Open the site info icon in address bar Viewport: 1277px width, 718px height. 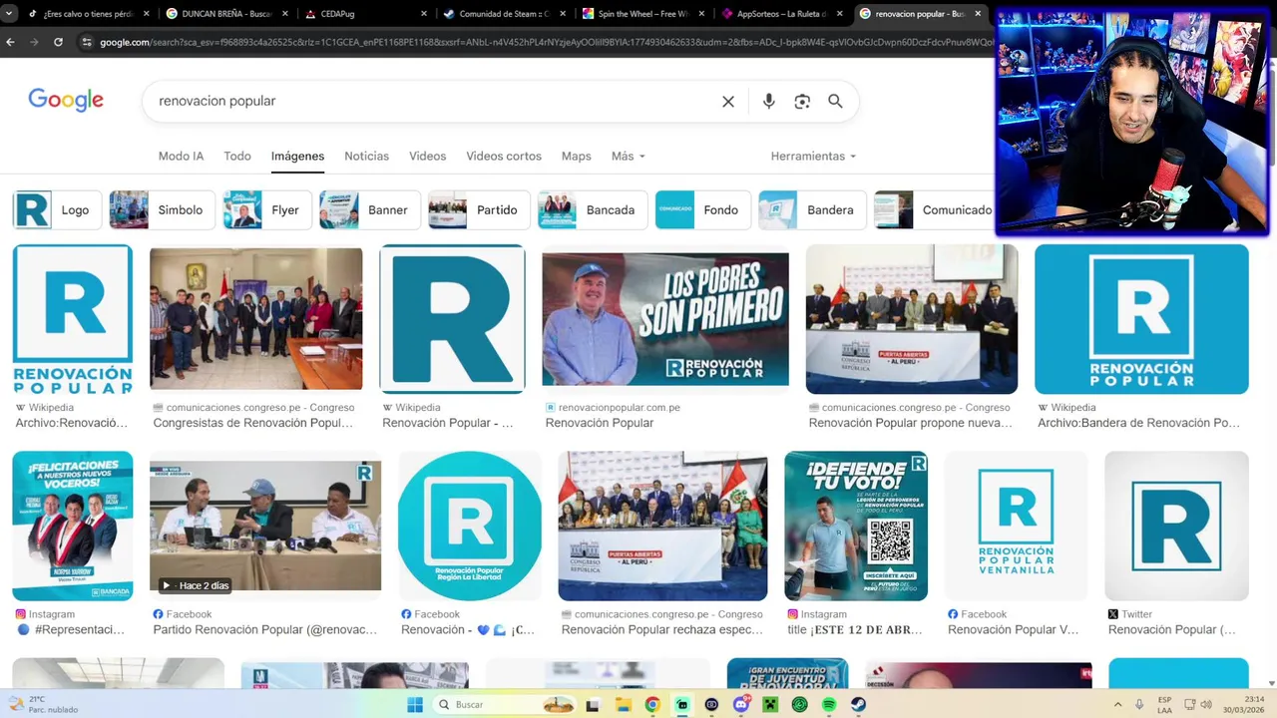pyautogui.click(x=87, y=42)
